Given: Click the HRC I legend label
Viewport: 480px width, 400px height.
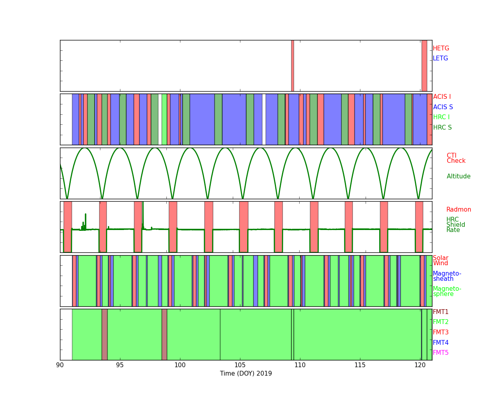Looking at the screenshot, I should tap(441, 117).
